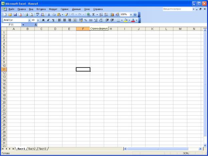Open the Font Color dropdown arrow
This screenshot has height=156, width=208.
click(x=137, y=20)
